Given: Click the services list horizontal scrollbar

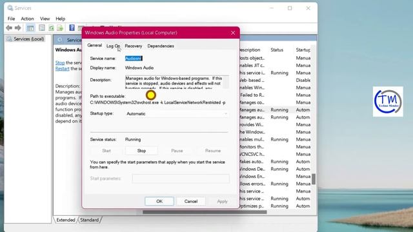Looking at the screenshot, I should (205, 212).
